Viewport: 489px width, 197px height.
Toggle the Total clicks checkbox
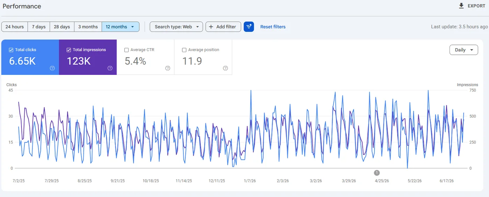[11, 50]
